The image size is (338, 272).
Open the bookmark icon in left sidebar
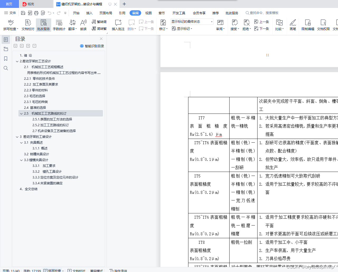[x=6, y=59]
